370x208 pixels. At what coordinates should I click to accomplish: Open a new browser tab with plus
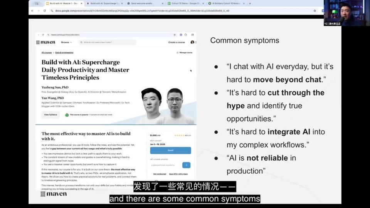click(250, 3)
